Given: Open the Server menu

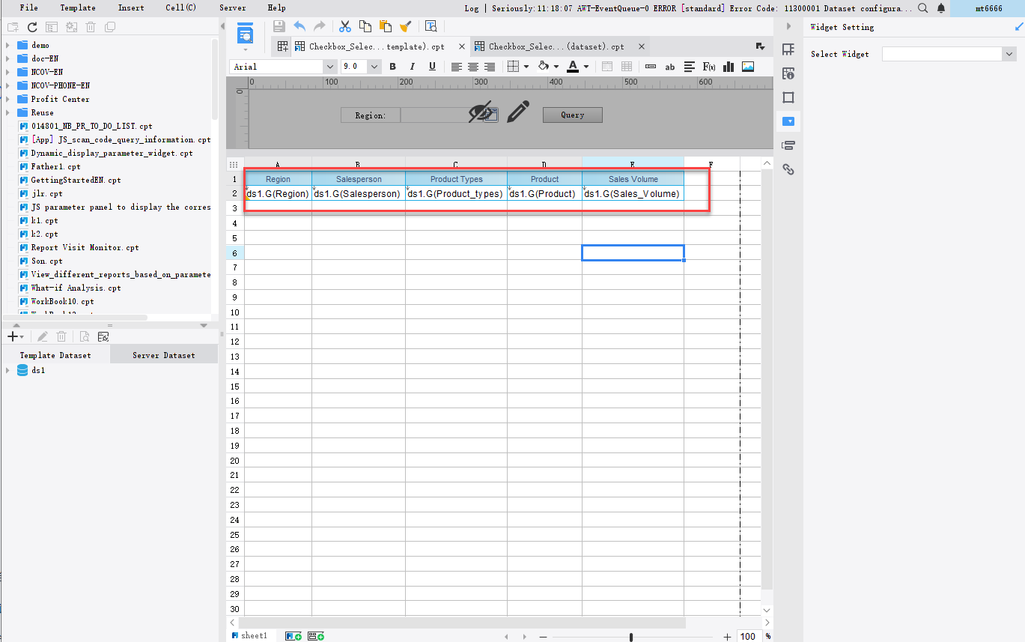Looking at the screenshot, I should pos(232,7).
